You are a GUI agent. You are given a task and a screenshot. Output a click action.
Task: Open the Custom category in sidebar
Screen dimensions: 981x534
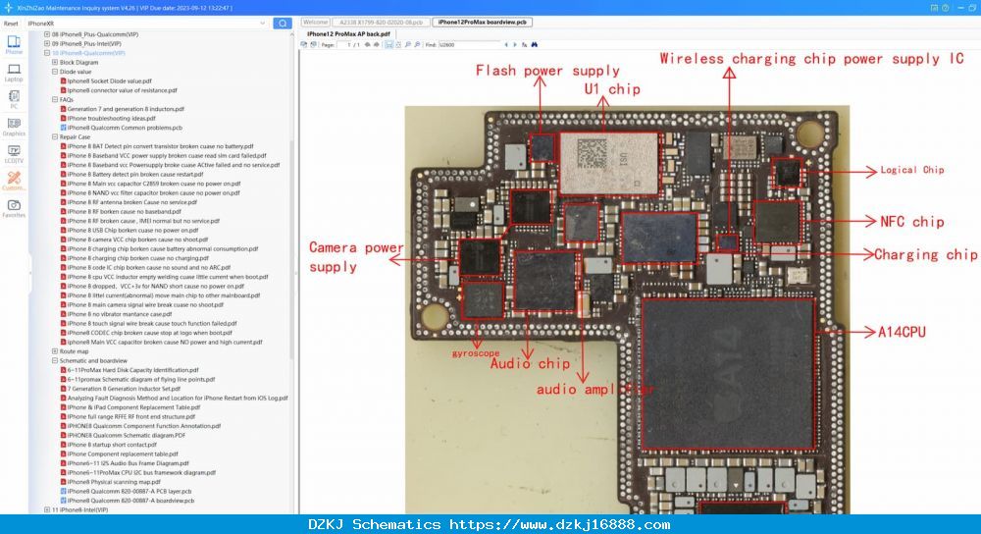(x=14, y=181)
